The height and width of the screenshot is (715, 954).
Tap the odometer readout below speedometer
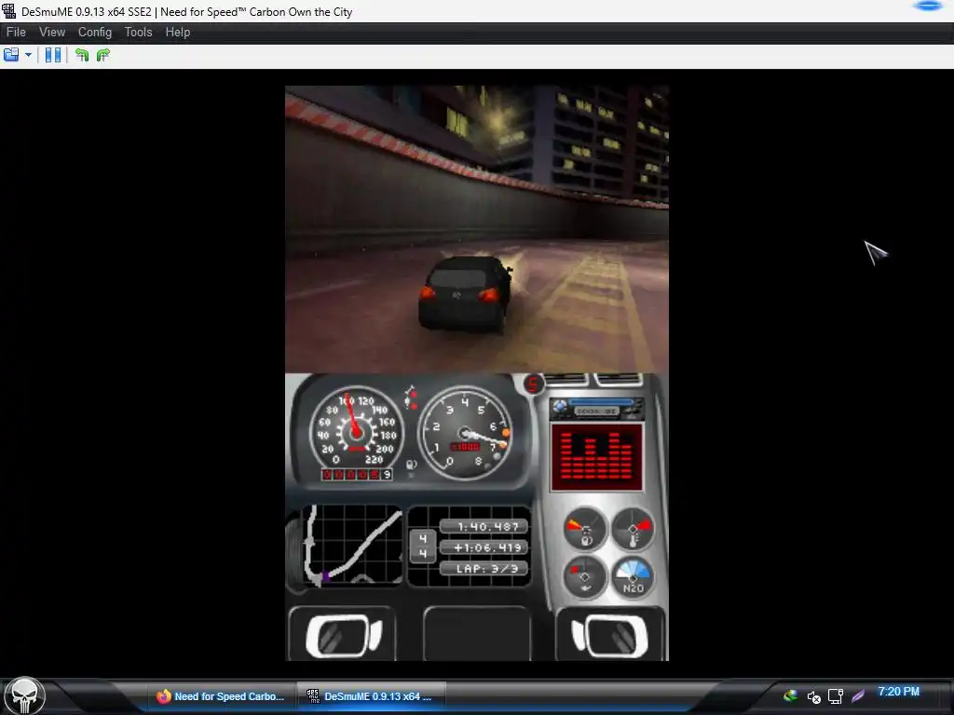(357, 474)
